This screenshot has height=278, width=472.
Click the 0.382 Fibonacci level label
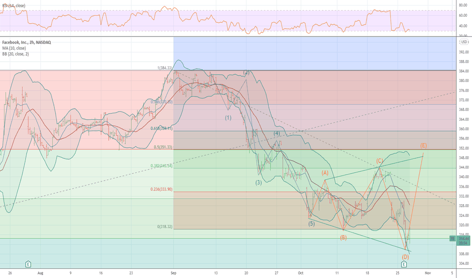click(162, 166)
